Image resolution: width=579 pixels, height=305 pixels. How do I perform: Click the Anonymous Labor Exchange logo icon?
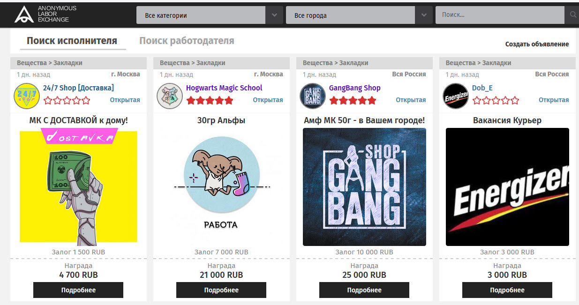pyautogui.click(x=24, y=15)
